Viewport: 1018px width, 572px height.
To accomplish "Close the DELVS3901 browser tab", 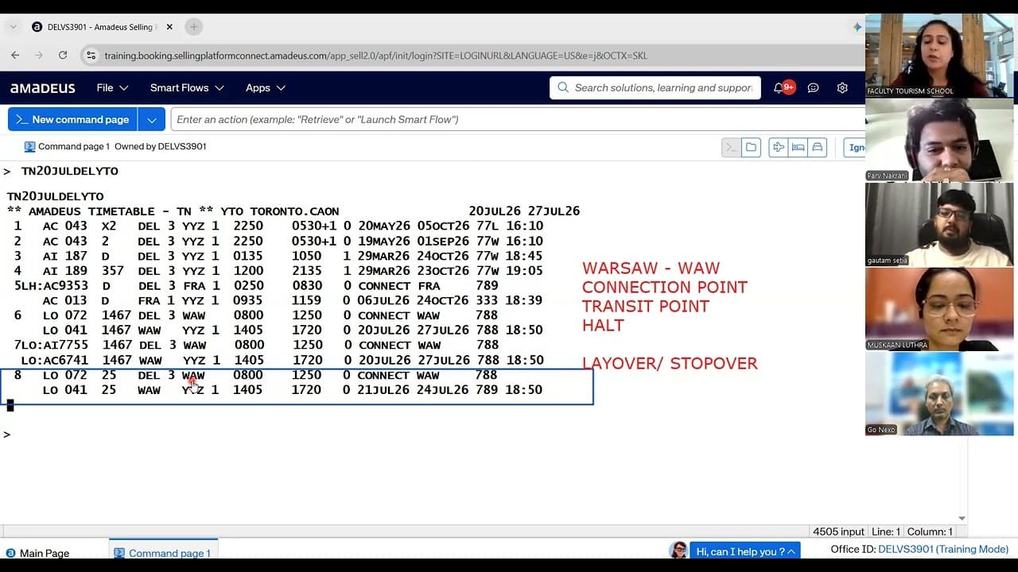I will click(169, 27).
